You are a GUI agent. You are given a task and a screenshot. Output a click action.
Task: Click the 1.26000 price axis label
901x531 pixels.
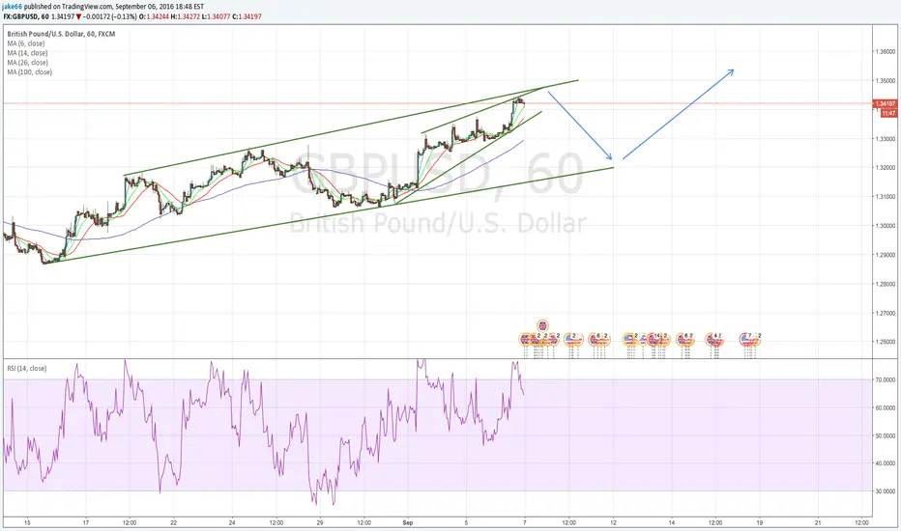coord(885,342)
